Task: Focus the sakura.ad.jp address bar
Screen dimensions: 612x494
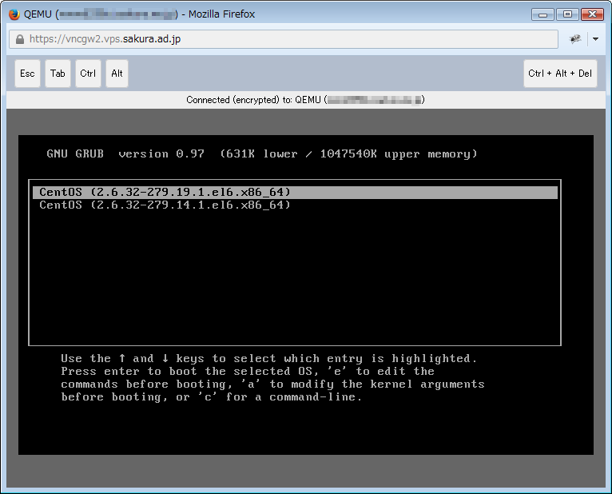Action: pos(284,39)
